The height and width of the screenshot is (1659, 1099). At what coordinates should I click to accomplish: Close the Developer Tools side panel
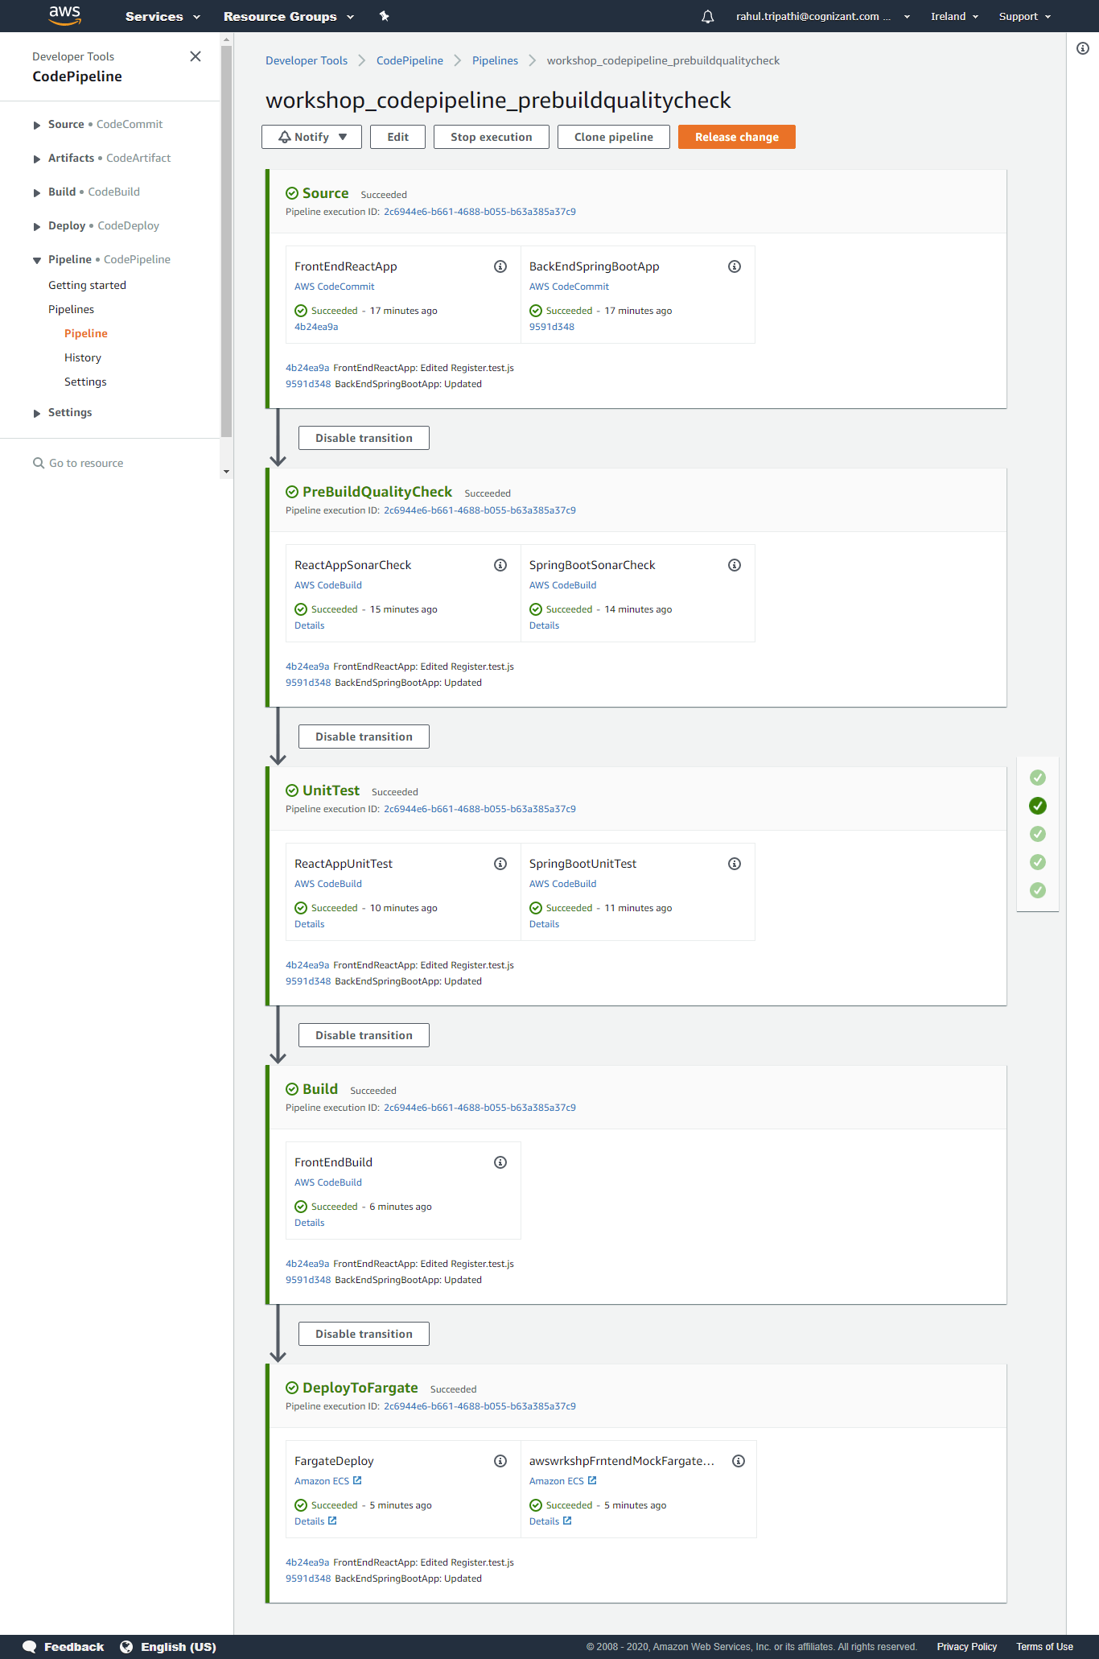pos(196,56)
